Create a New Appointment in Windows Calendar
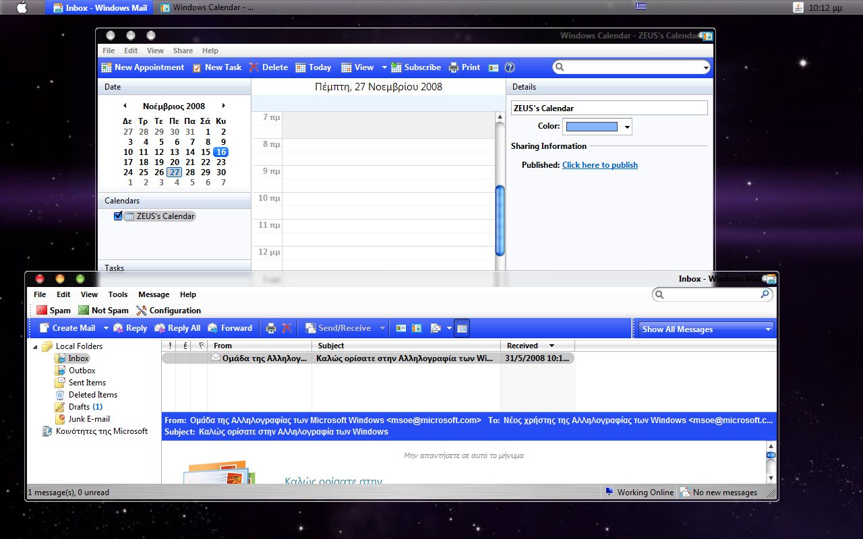 point(143,67)
